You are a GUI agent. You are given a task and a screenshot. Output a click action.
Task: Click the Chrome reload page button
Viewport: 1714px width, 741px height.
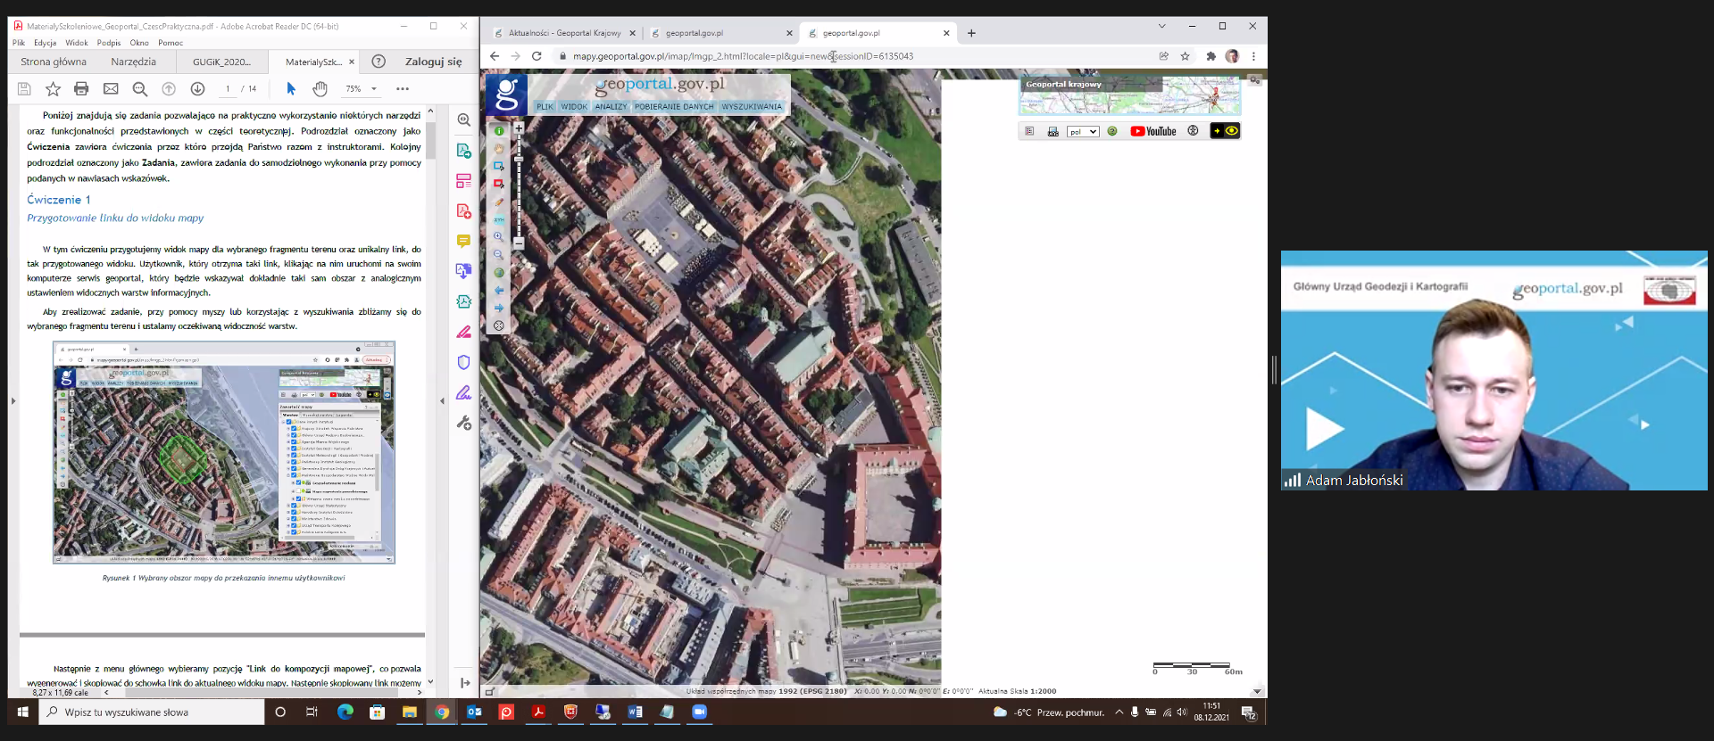pos(537,56)
